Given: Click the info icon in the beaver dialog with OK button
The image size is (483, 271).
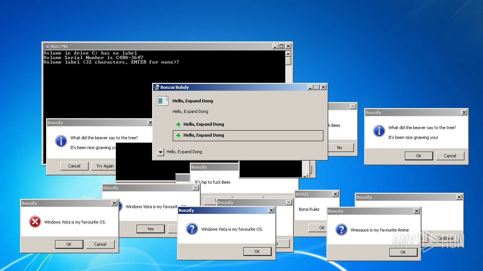Looking at the screenshot, I should pyautogui.click(x=379, y=131).
